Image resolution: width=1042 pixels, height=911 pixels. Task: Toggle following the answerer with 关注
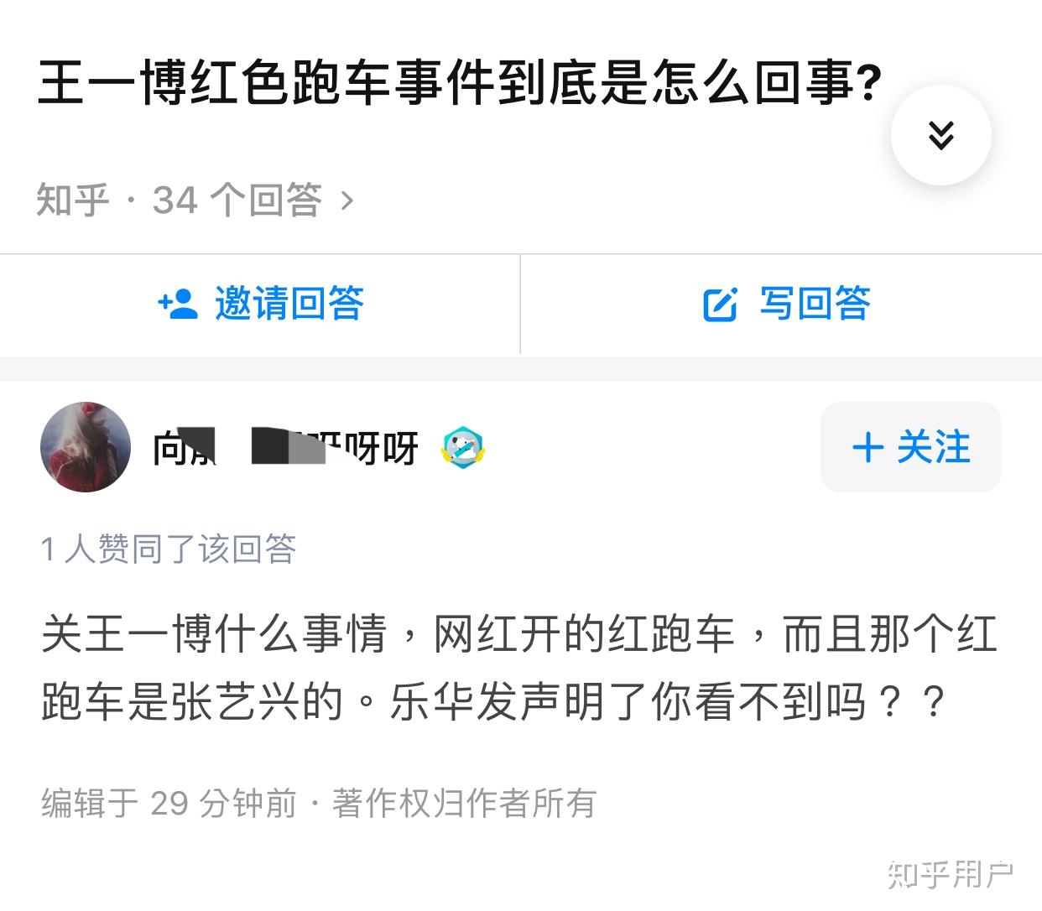point(911,447)
